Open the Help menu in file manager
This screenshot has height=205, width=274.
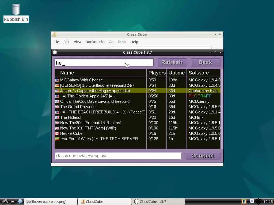134,42
